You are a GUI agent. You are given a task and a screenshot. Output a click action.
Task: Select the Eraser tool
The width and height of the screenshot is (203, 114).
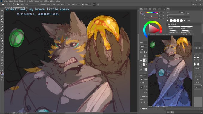click(x=2, y=41)
